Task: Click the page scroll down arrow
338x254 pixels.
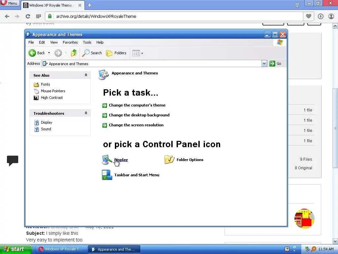Action: pyautogui.click(x=335, y=241)
